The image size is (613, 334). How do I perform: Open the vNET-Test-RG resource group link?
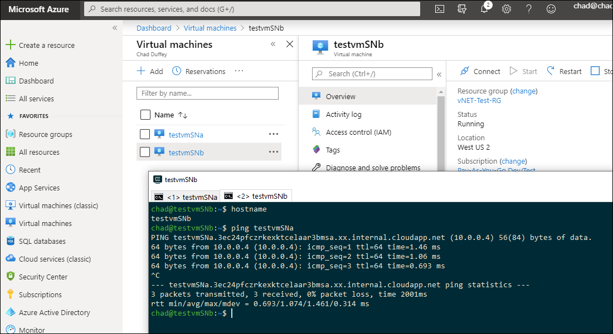[479, 100]
